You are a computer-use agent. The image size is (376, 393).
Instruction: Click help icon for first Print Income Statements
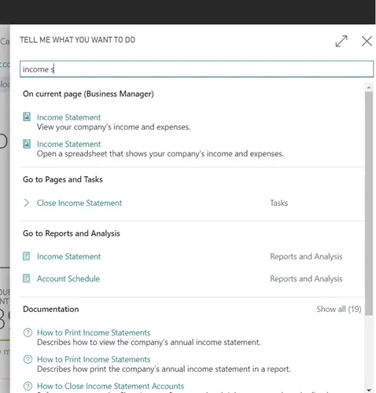click(x=28, y=332)
